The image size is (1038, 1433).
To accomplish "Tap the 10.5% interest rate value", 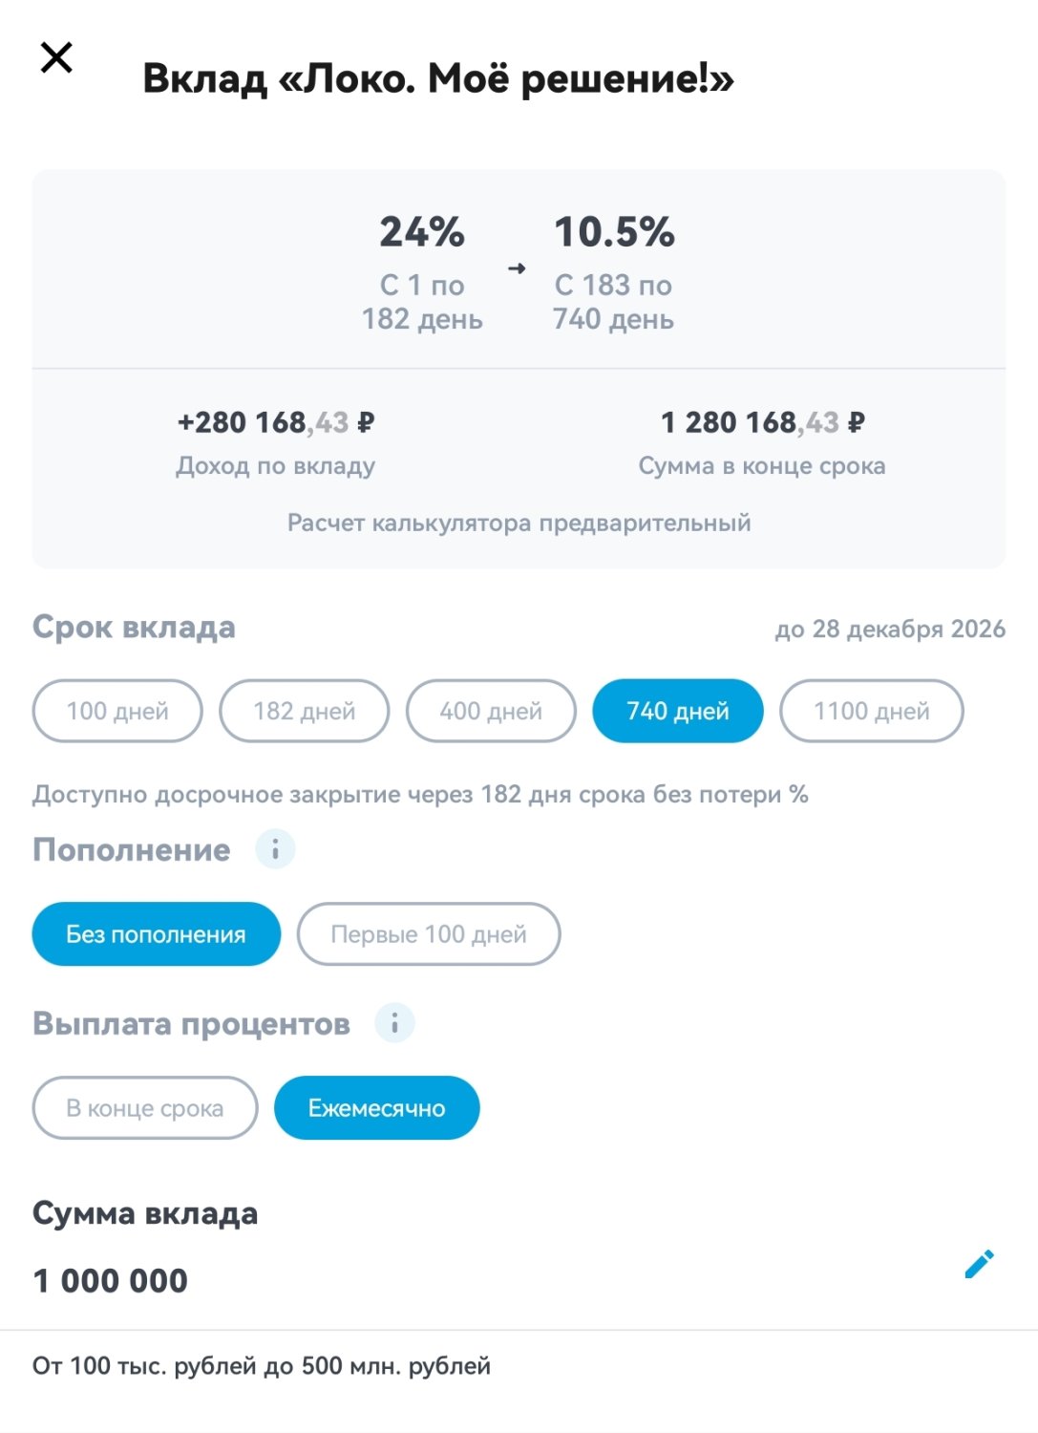I will coord(614,232).
